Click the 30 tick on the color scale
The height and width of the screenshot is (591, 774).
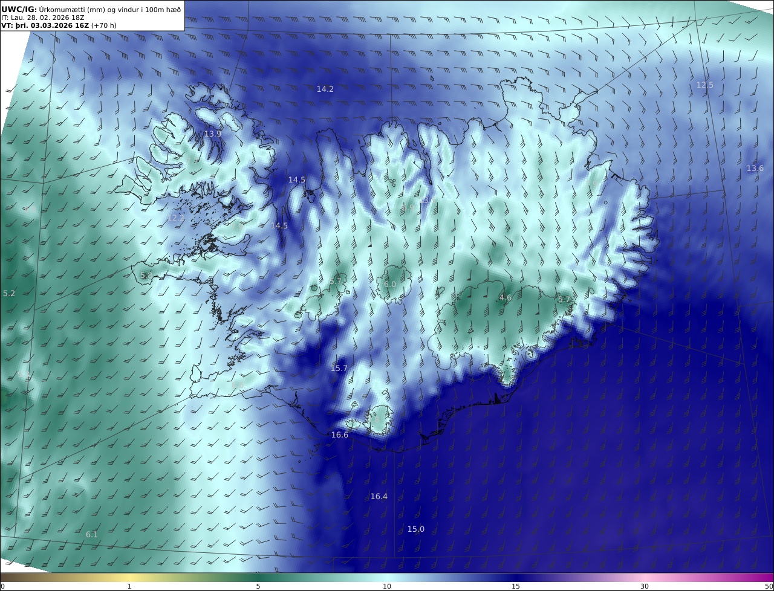tap(645, 586)
